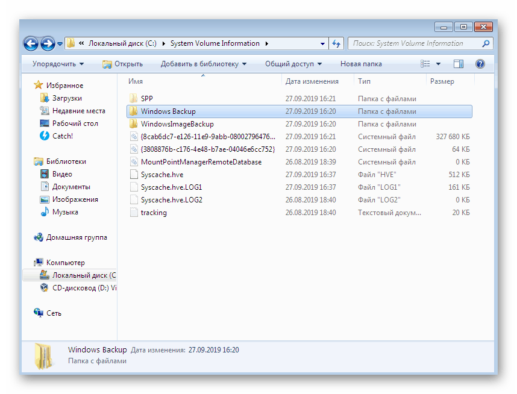Click the Открыть toolbar button
This screenshot has height=394, width=517.
point(123,64)
